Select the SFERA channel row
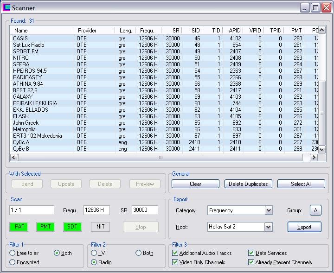 (164, 64)
